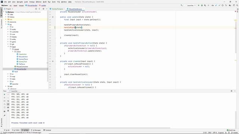Select the MouseHandler.java editor tab
Screen dimensions: 239x134
pyautogui.click(x=75, y=9)
